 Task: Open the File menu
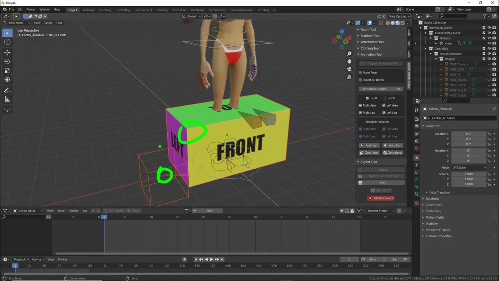click(x=11, y=9)
